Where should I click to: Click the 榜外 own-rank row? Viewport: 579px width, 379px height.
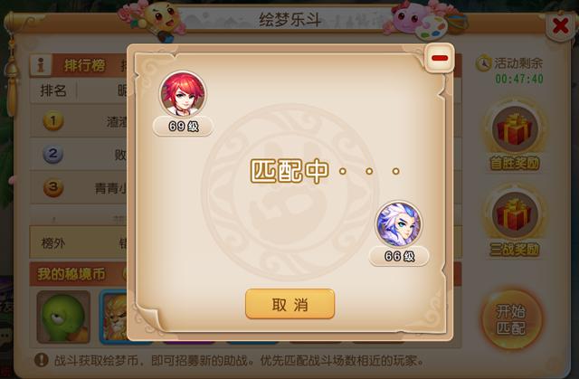tap(79, 242)
